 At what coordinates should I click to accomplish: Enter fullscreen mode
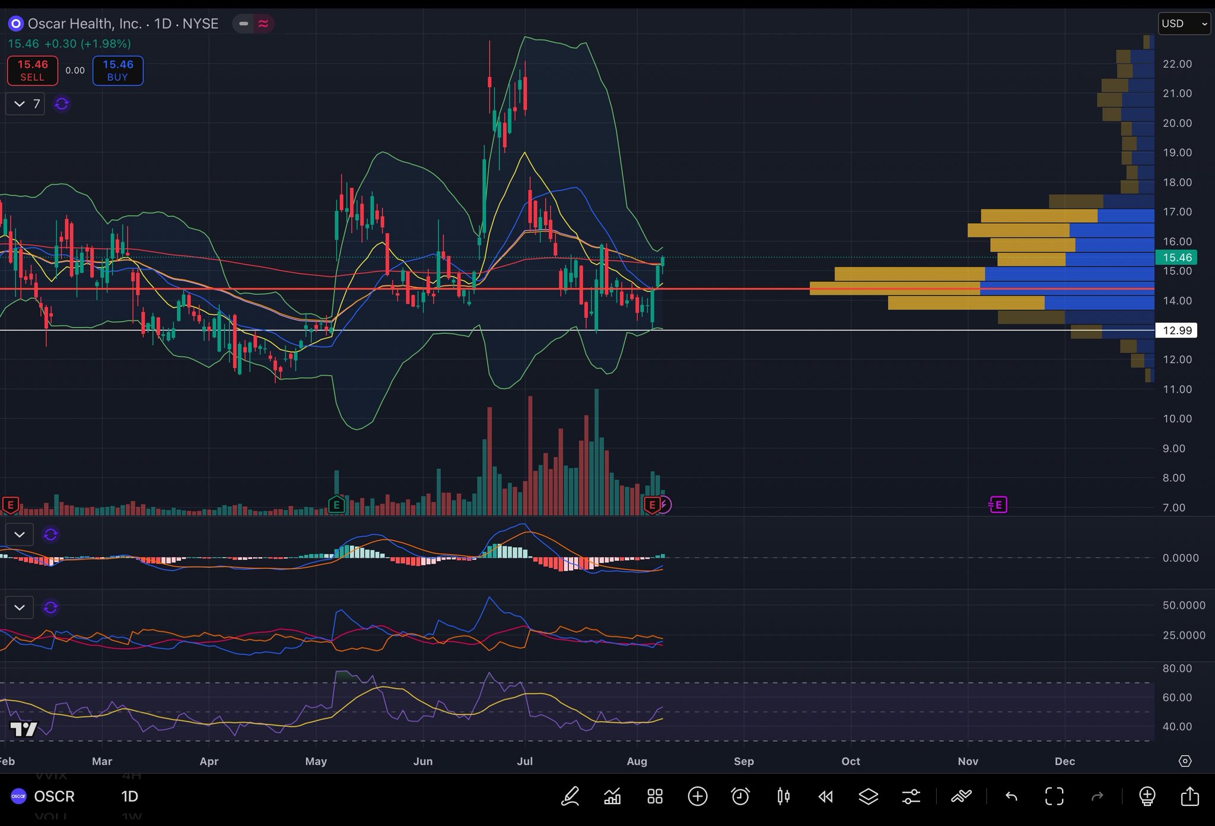click(x=1054, y=796)
